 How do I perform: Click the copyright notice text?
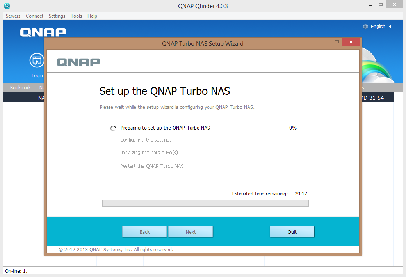[x=116, y=250]
